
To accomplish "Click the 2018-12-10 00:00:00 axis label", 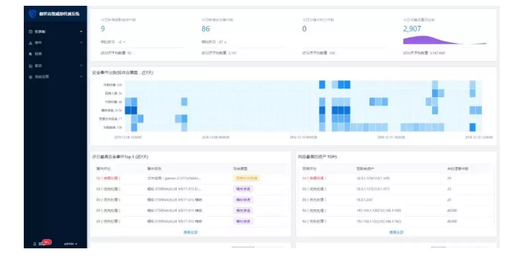I will click(x=303, y=137).
